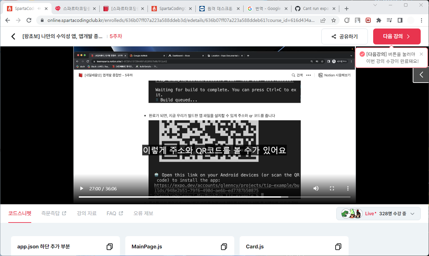Play the lecture video
This screenshot has width=429, height=256.
click(81, 188)
